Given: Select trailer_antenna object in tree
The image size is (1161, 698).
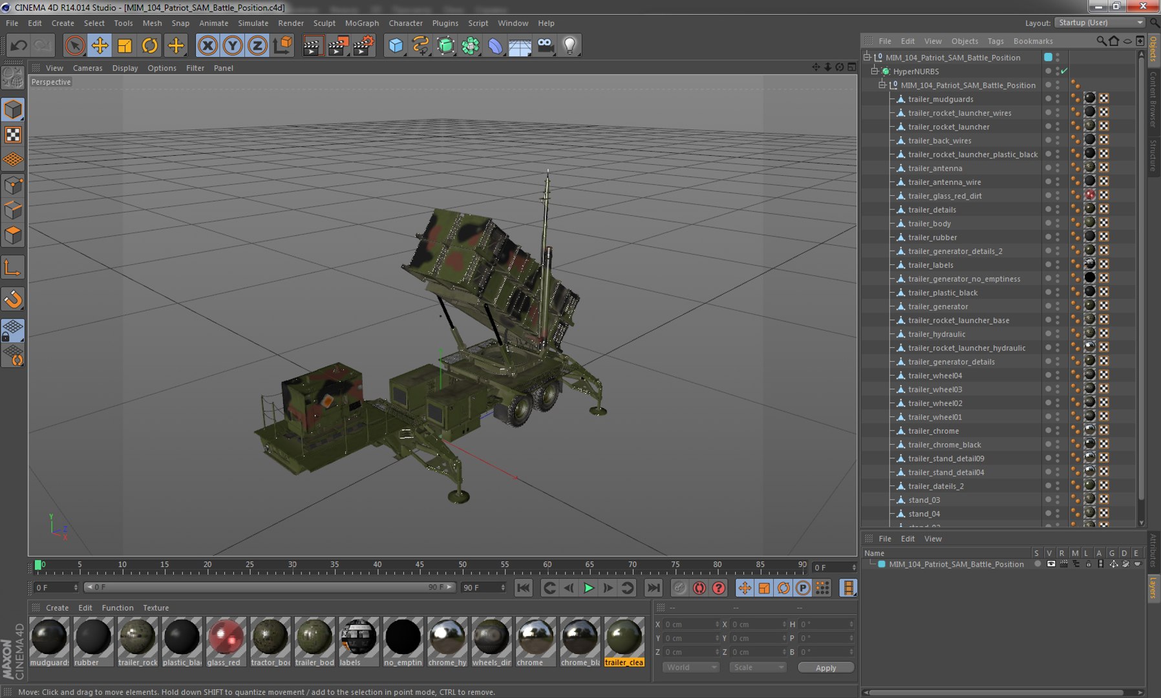Looking at the screenshot, I should pyautogui.click(x=935, y=168).
